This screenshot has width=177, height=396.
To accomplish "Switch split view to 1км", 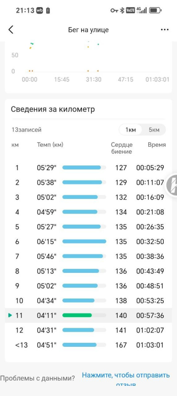I will coord(131,130).
